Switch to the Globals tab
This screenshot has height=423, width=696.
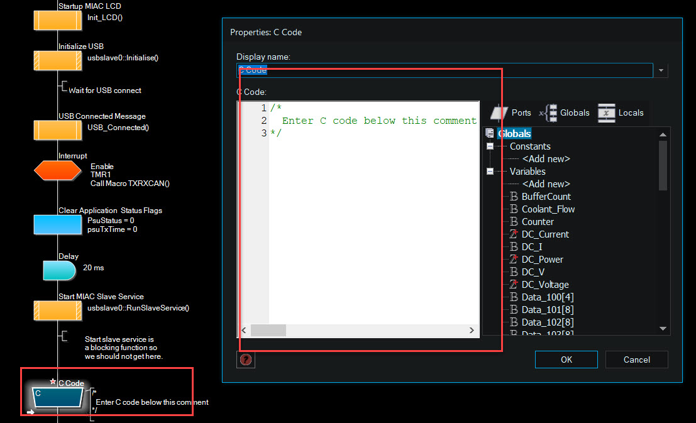(x=565, y=113)
